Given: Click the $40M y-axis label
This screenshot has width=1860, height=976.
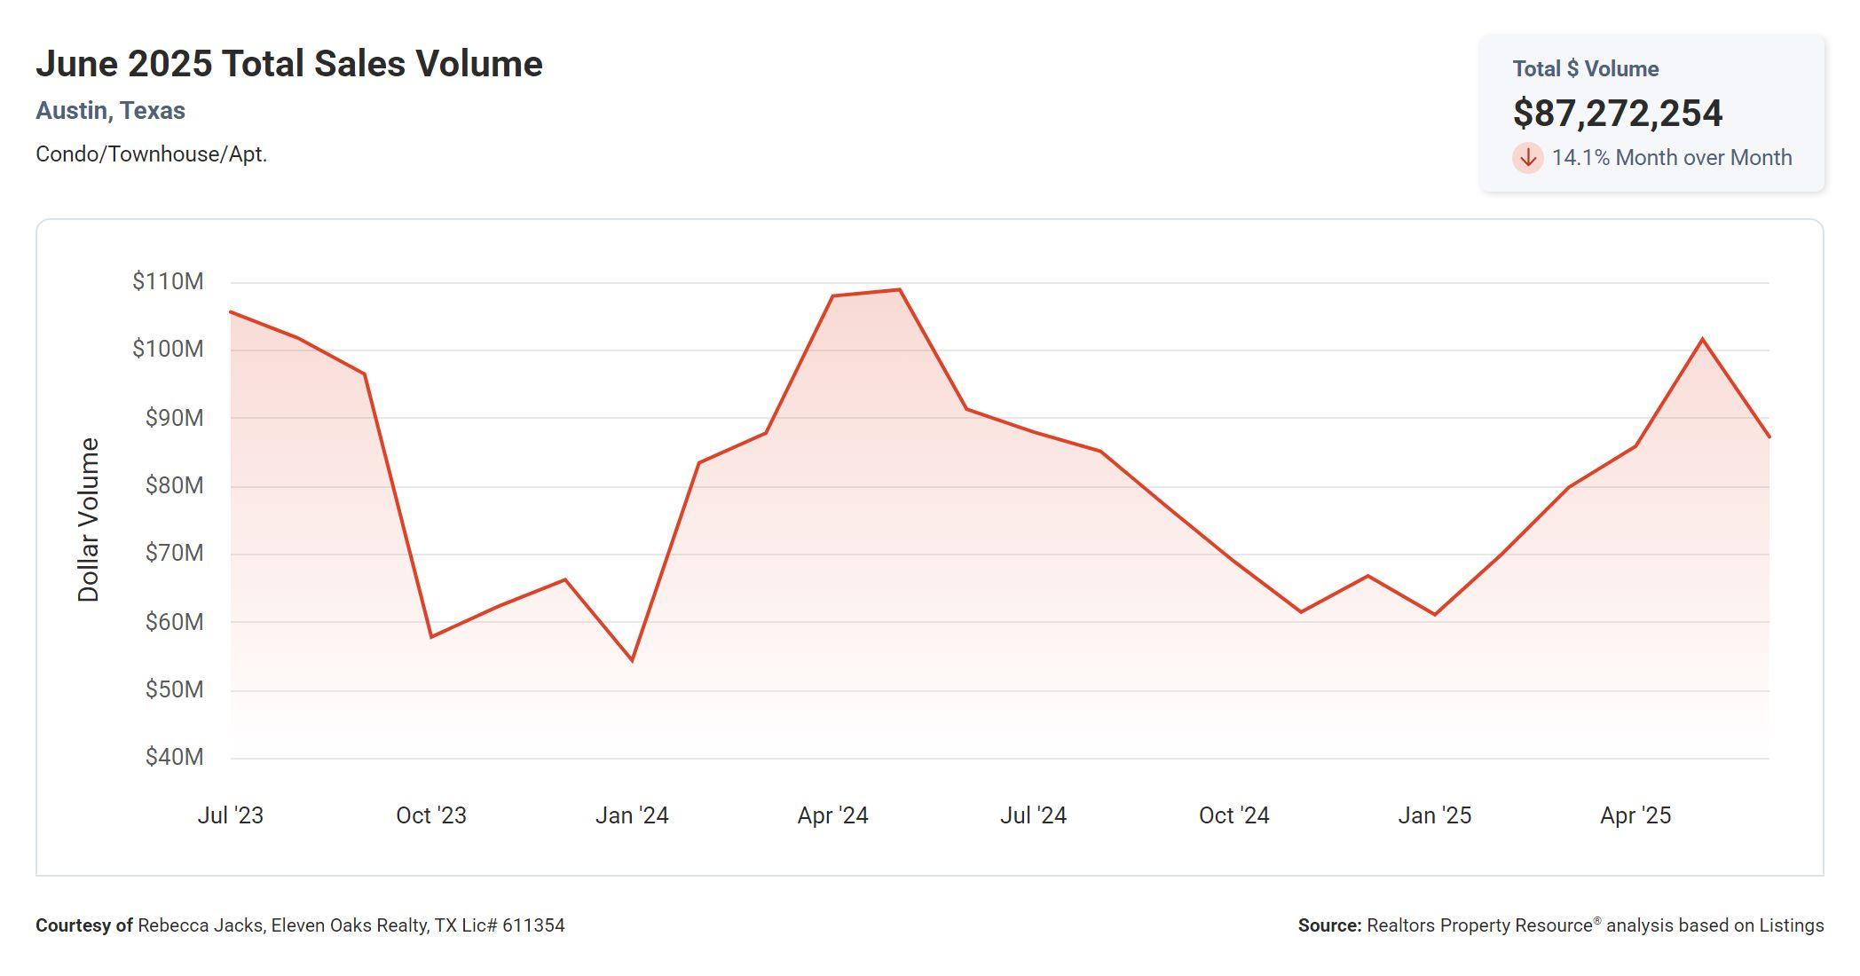Looking at the screenshot, I should coord(174,757).
